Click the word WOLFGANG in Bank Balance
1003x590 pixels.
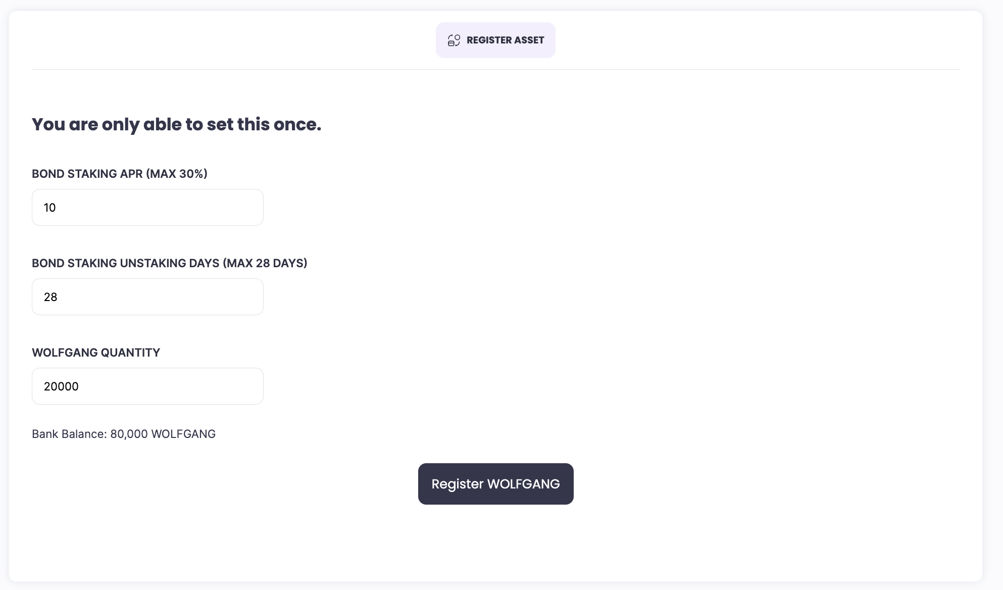coord(183,434)
